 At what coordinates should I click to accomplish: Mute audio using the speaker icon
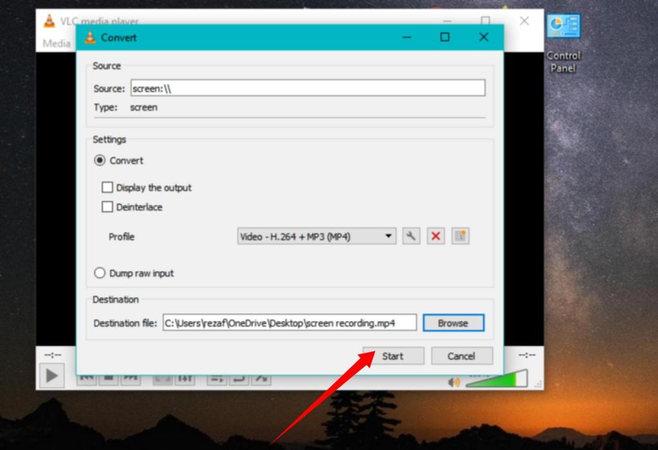pos(454,382)
